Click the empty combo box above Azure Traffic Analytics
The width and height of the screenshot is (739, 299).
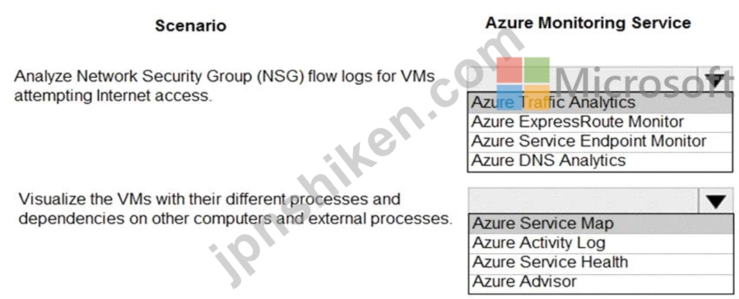[583, 79]
